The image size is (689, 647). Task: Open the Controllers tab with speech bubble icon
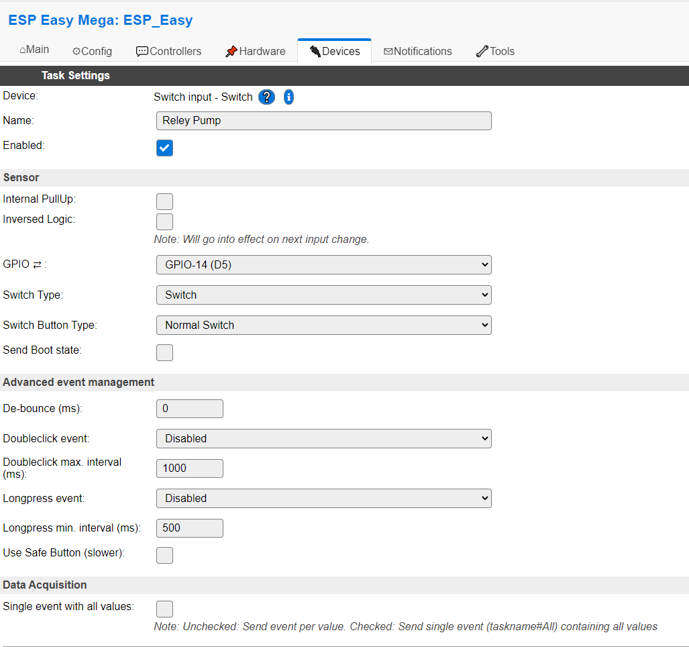pyautogui.click(x=168, y=52)
